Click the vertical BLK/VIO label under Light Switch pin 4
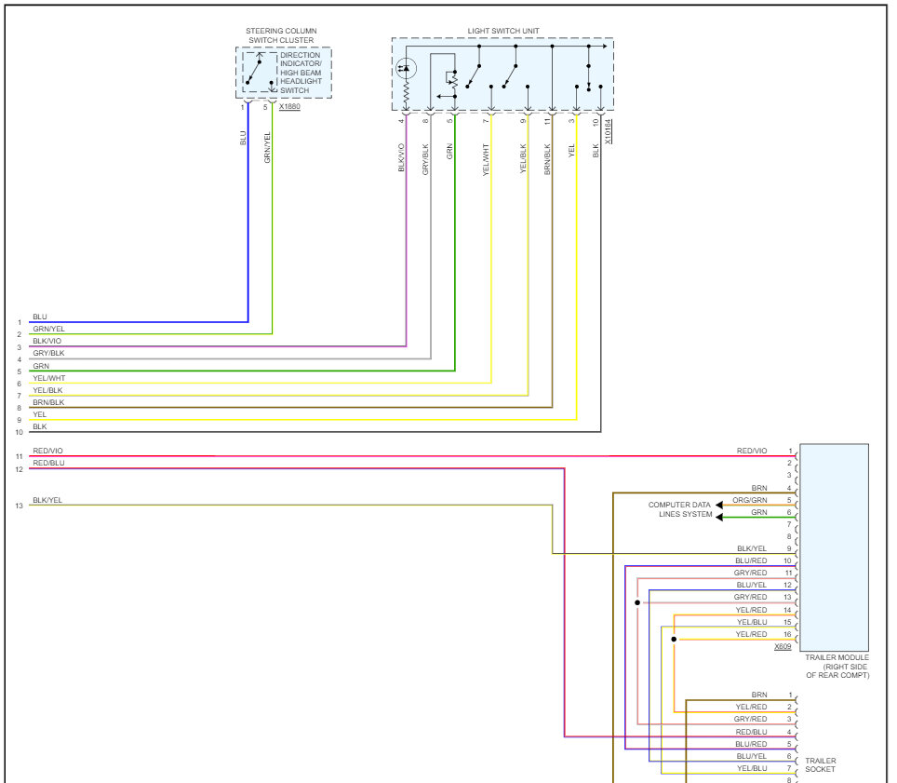Image resolution: width=897 pixels, height=783 pixels. [401, 157]
